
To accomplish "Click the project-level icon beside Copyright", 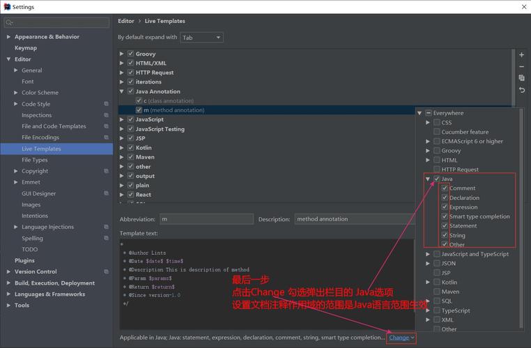I will pyautogui.click(x=107, y=171).
